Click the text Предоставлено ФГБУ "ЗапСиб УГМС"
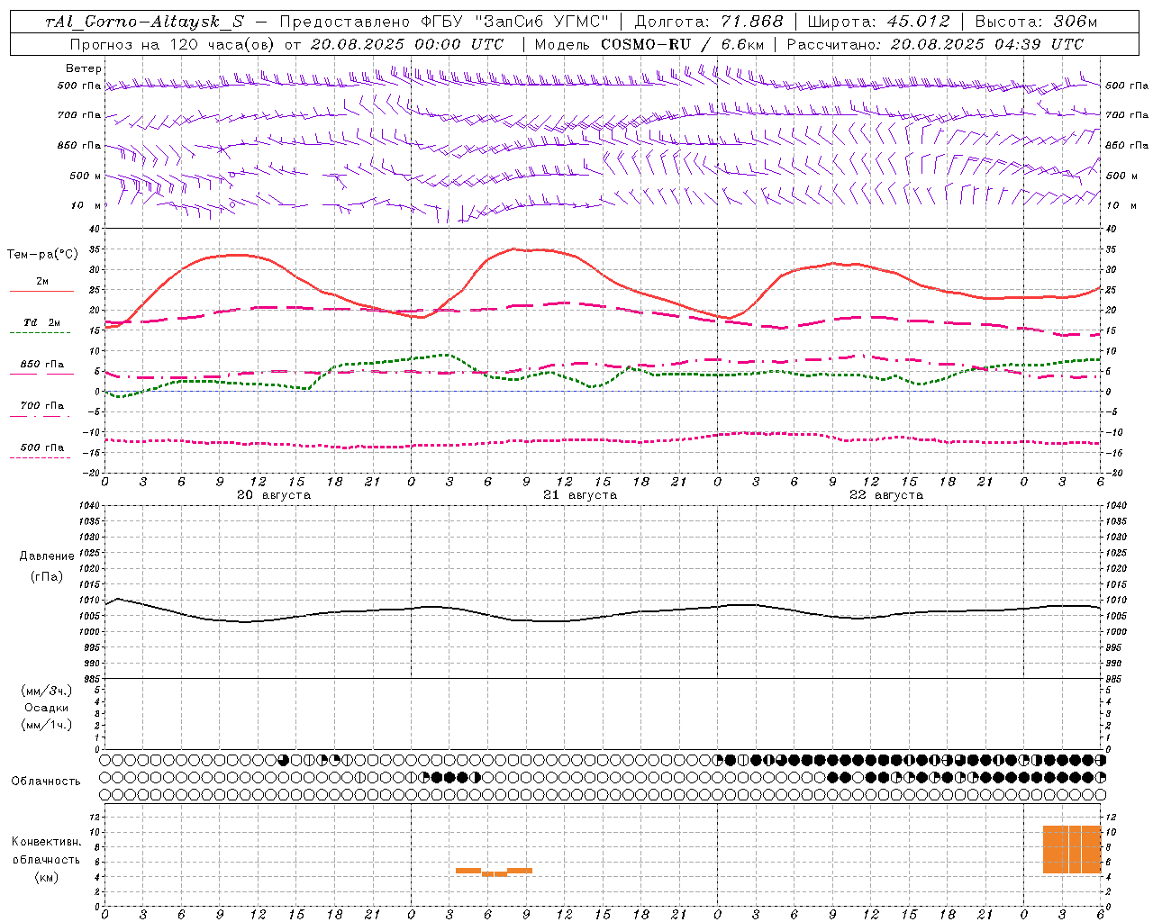Image resolution: width=1153 pixels, height=922 pixels. (x=445, y=22)
